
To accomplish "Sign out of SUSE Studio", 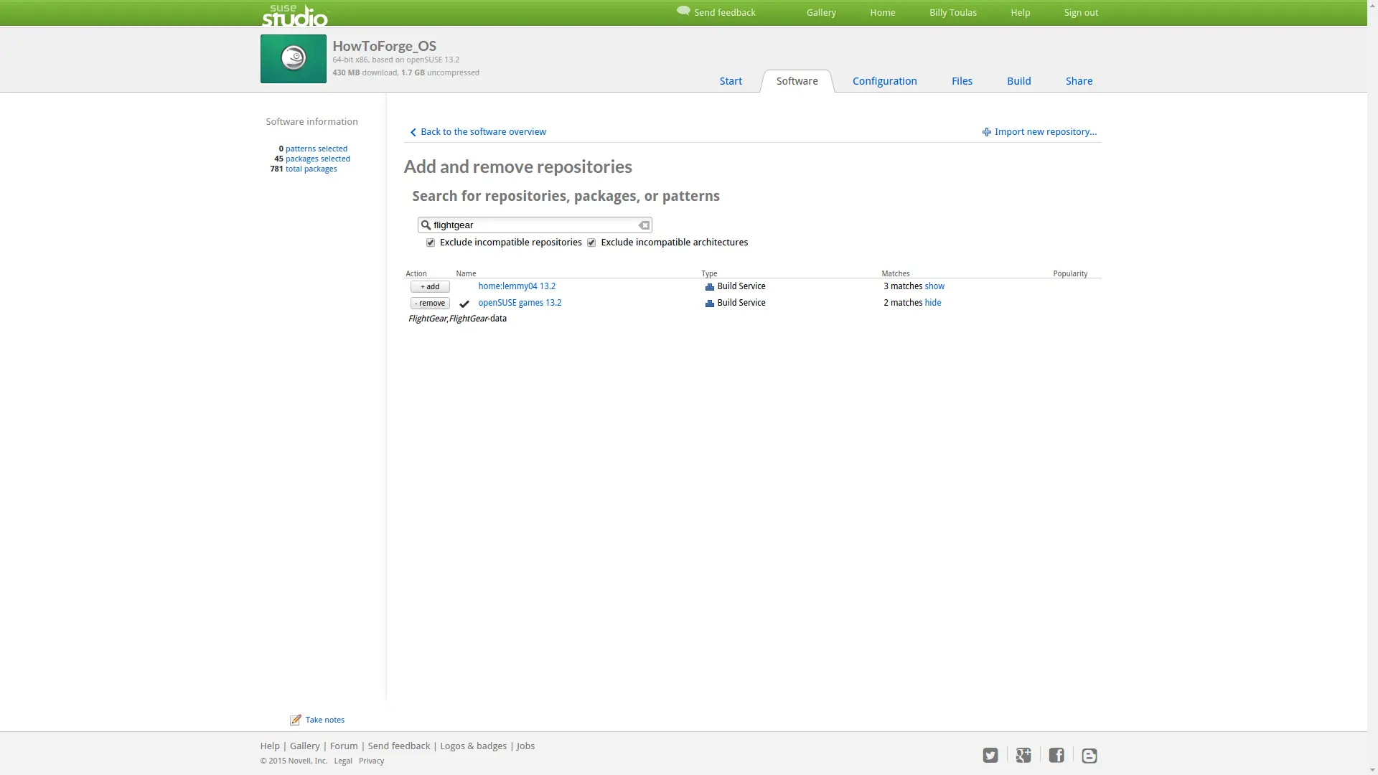I will 1081,12.
